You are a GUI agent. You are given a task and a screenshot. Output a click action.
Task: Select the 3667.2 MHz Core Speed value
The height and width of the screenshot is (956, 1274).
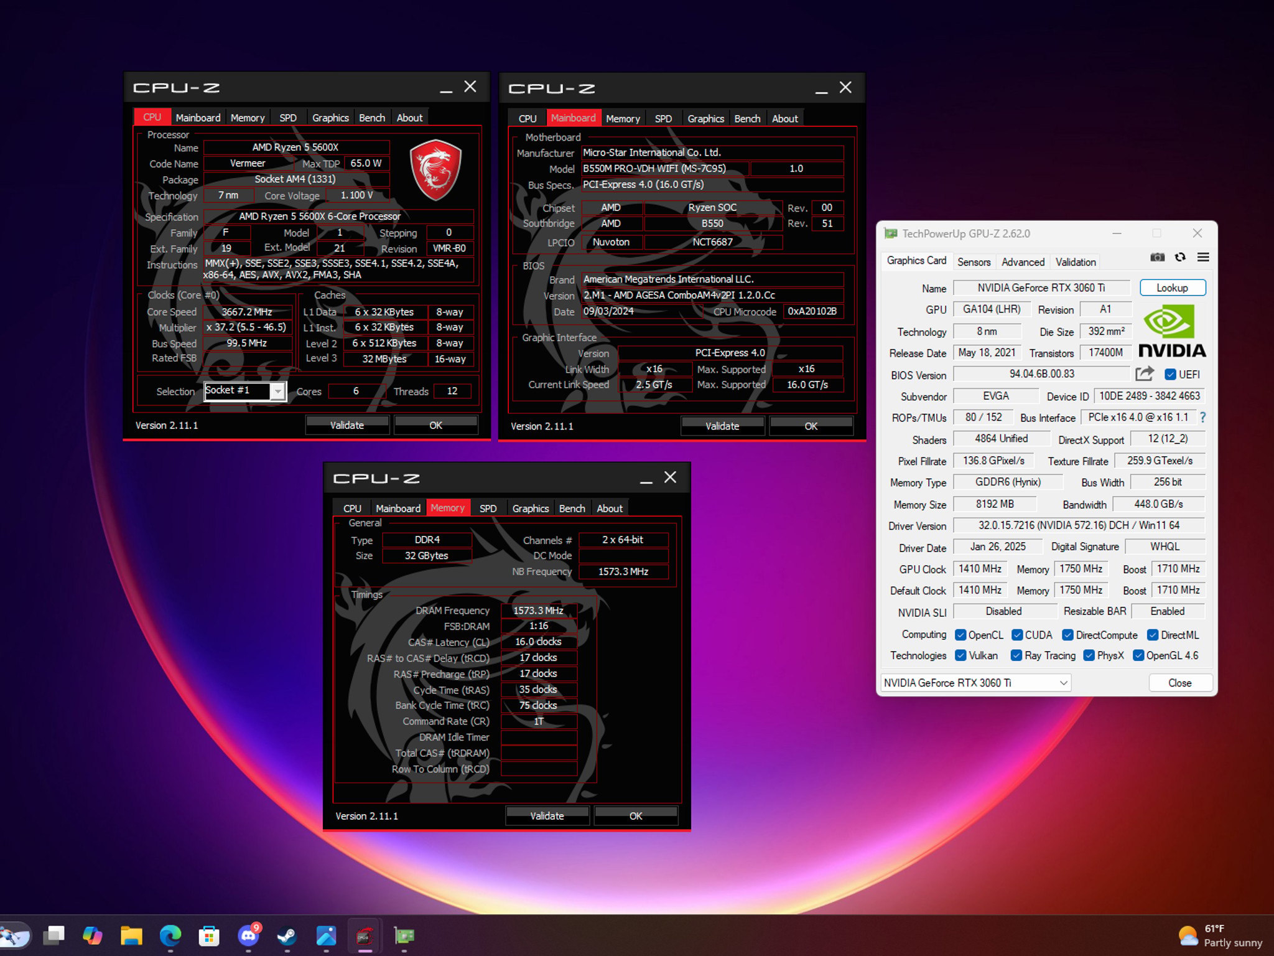[248, 312]
